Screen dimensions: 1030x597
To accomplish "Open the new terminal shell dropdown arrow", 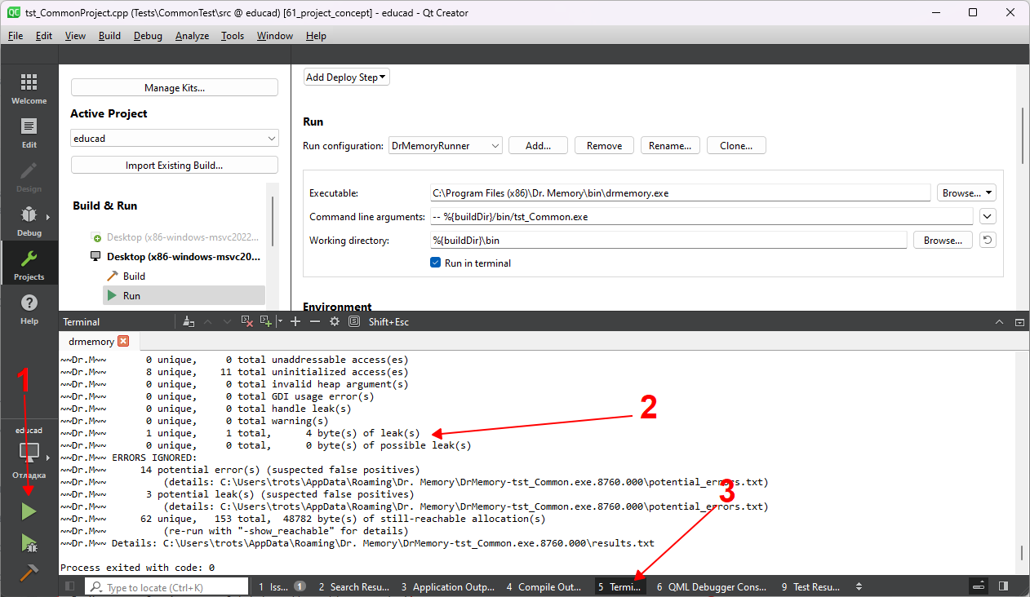I will point(279,322).
